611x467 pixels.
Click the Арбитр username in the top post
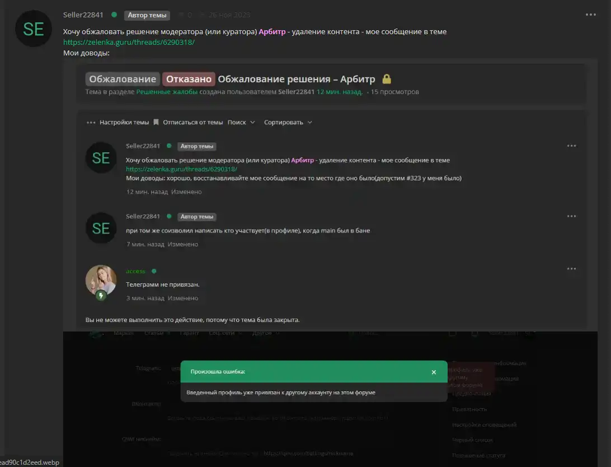coord(272,31)
